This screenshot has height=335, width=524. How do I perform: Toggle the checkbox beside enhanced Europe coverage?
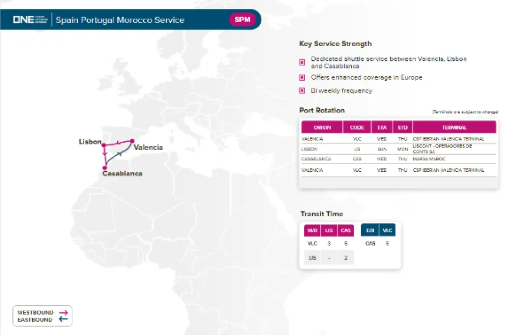(x=302, y=78)
